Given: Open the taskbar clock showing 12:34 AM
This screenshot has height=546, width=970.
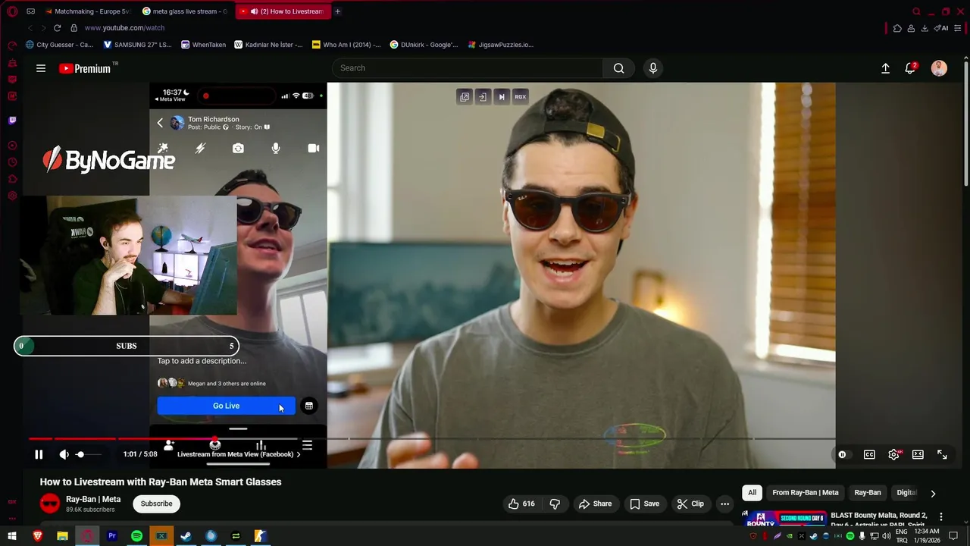Looking at the screenshot, I should click(x=928, y=536).
